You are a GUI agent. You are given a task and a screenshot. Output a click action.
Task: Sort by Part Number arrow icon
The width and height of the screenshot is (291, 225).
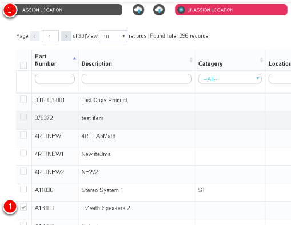coord(74,58)
